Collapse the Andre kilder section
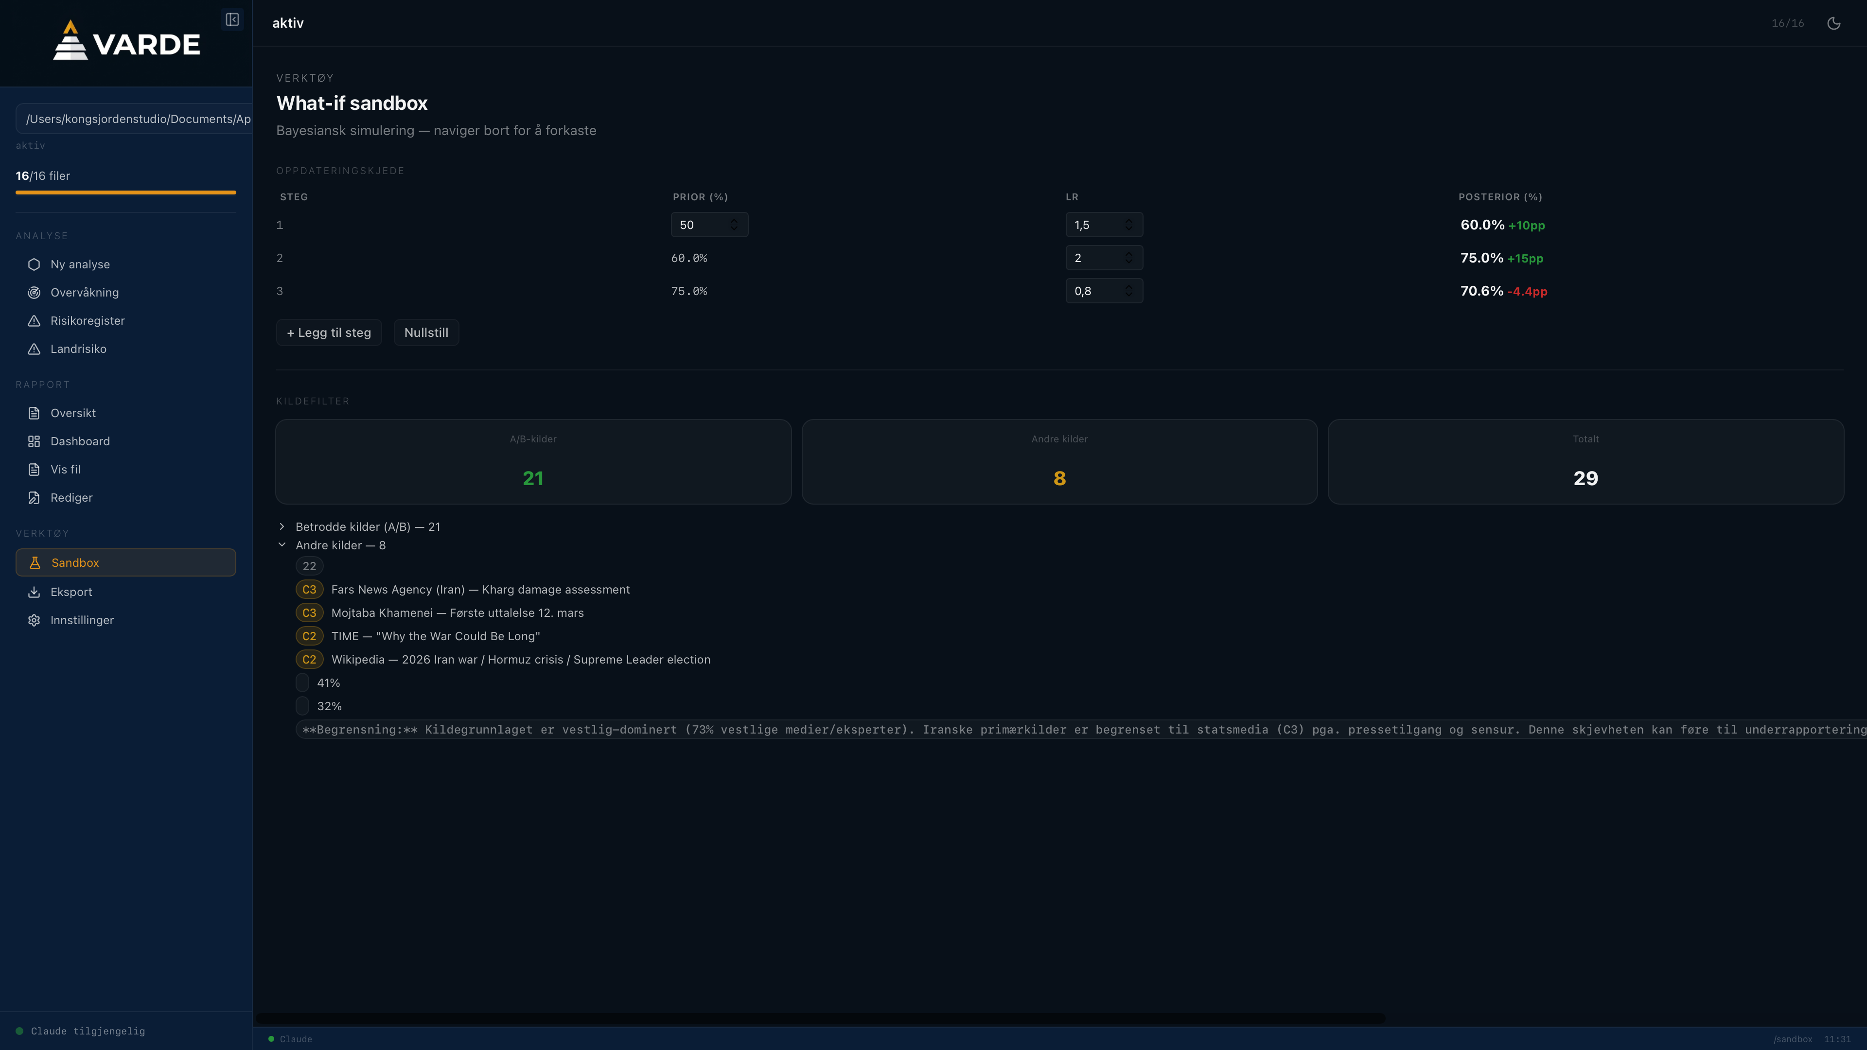The width and height of the screenshot is (1867, 1050). coord(282,545)
